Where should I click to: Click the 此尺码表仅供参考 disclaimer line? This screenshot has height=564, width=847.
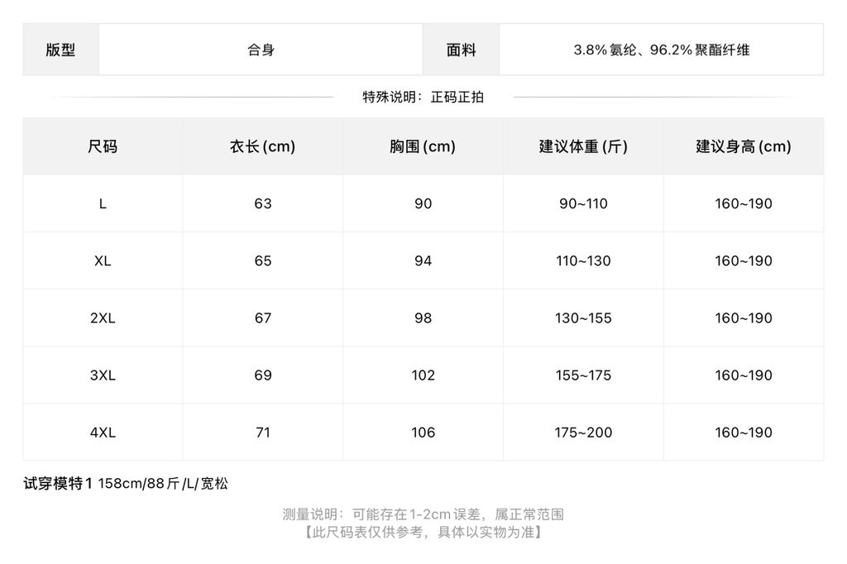(423, 533)
